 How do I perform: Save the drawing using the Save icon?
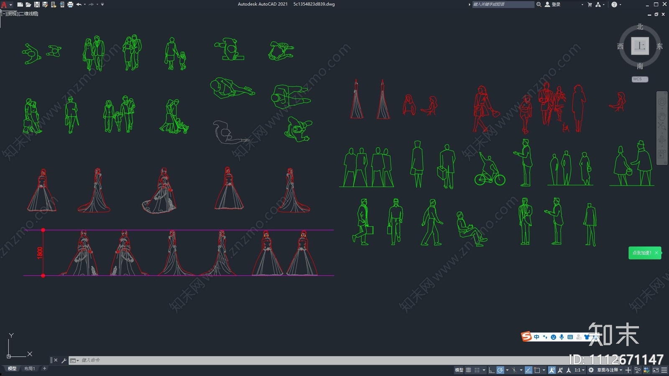[36, 5]
